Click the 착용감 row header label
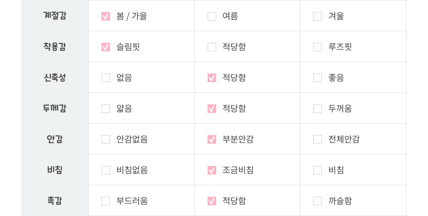 point(55,47)
